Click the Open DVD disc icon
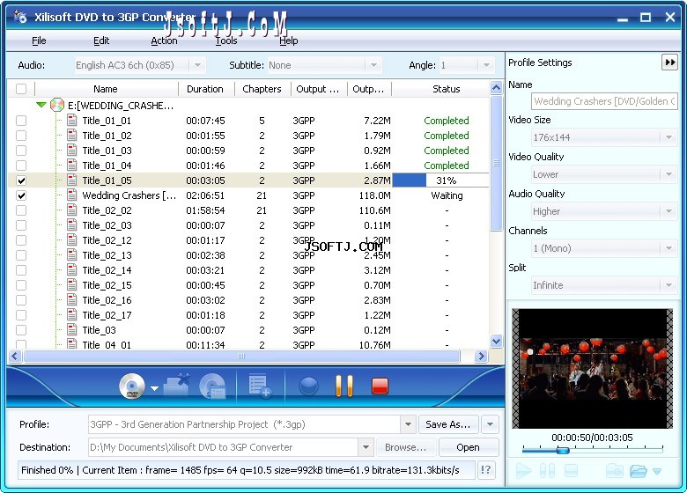Viewport: 687px width, 493px height. pyautogui.click(x=132, y=386)
